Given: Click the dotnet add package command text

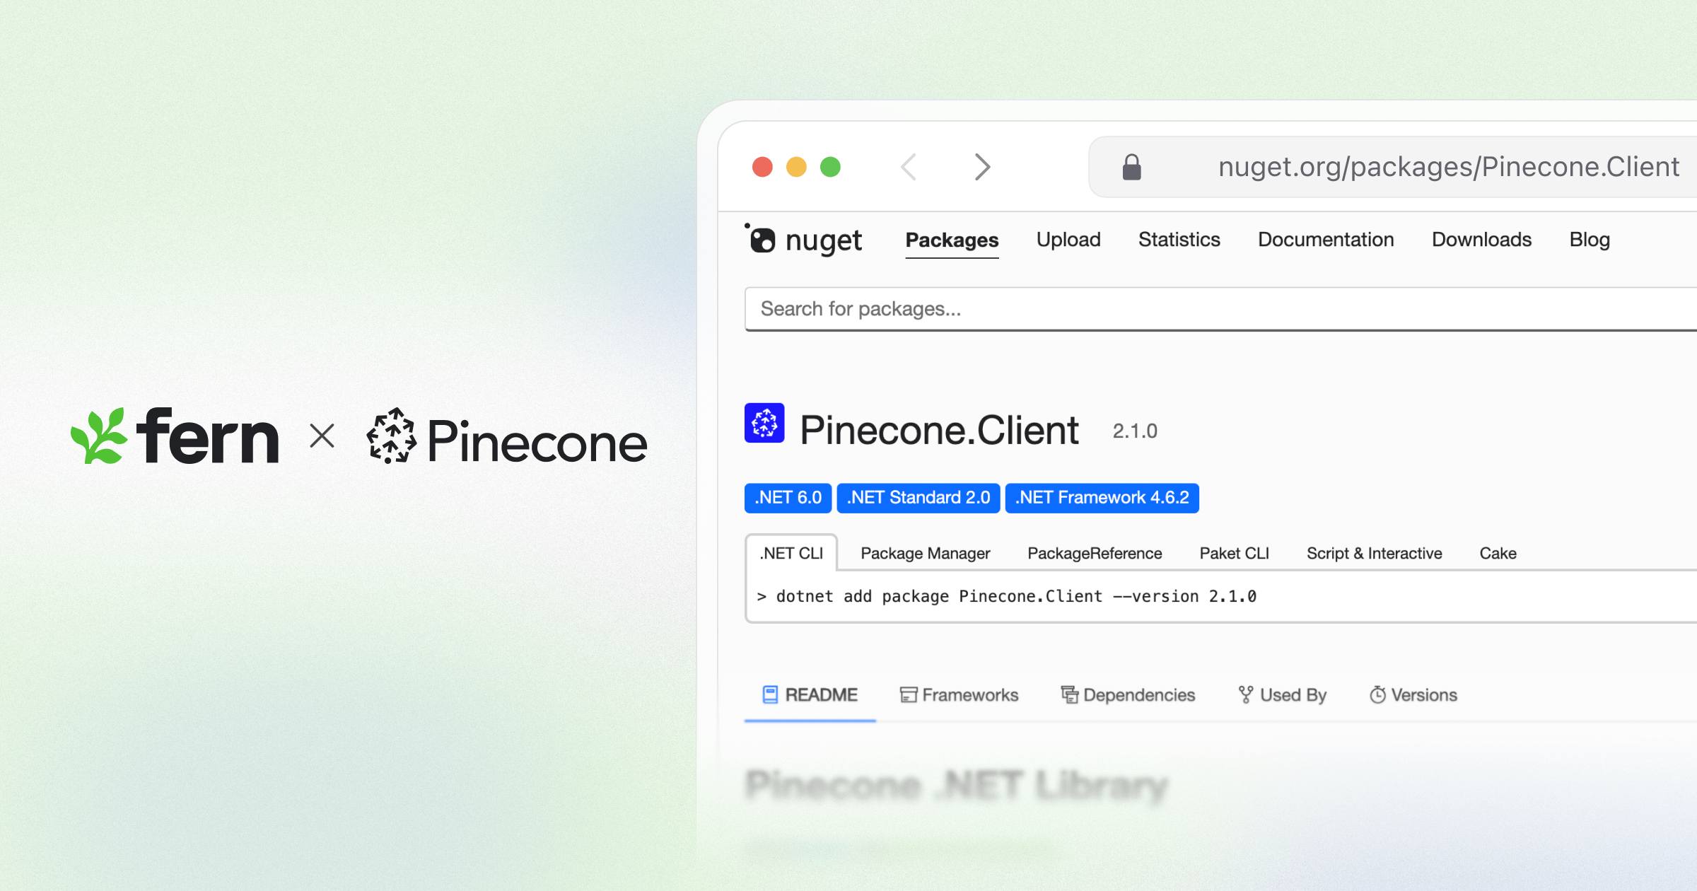Looking at the screenshot, I should click(1016, 597).
